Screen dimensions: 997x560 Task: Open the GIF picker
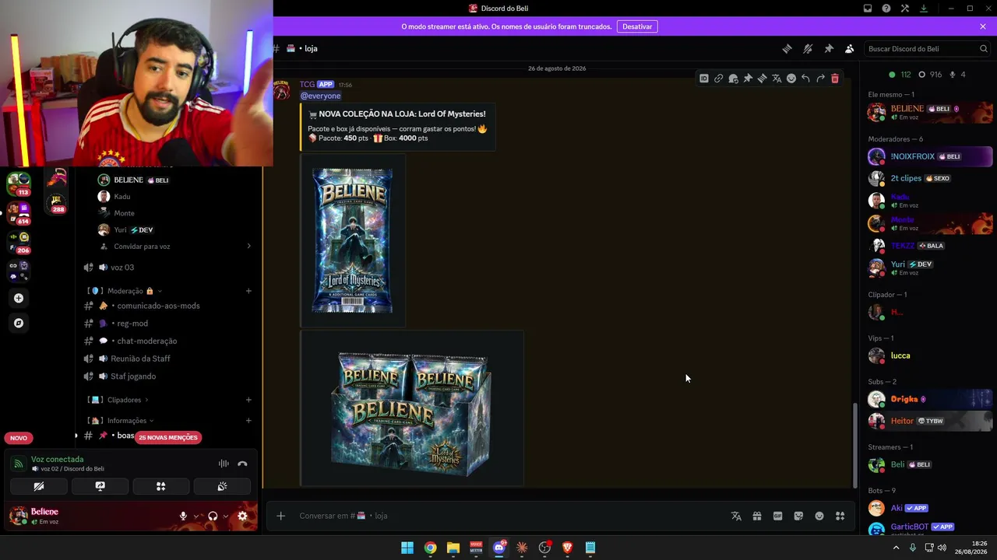pos(777,516)
